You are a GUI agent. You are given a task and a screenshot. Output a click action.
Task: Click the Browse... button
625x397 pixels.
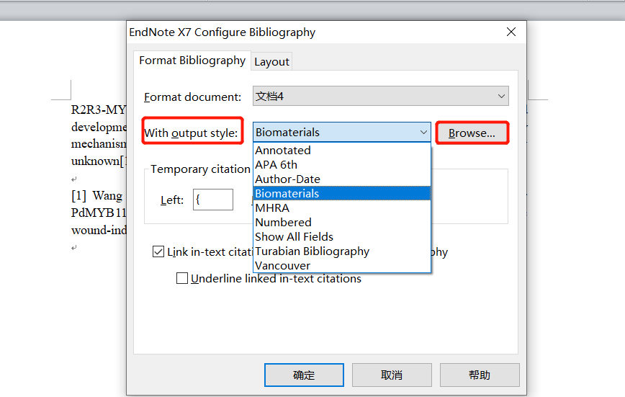[x=472, y=133]
